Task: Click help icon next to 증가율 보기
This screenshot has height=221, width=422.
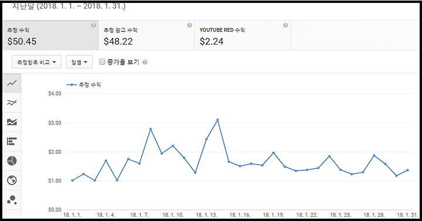Action: pyautogui.click(x=145, y=63)
